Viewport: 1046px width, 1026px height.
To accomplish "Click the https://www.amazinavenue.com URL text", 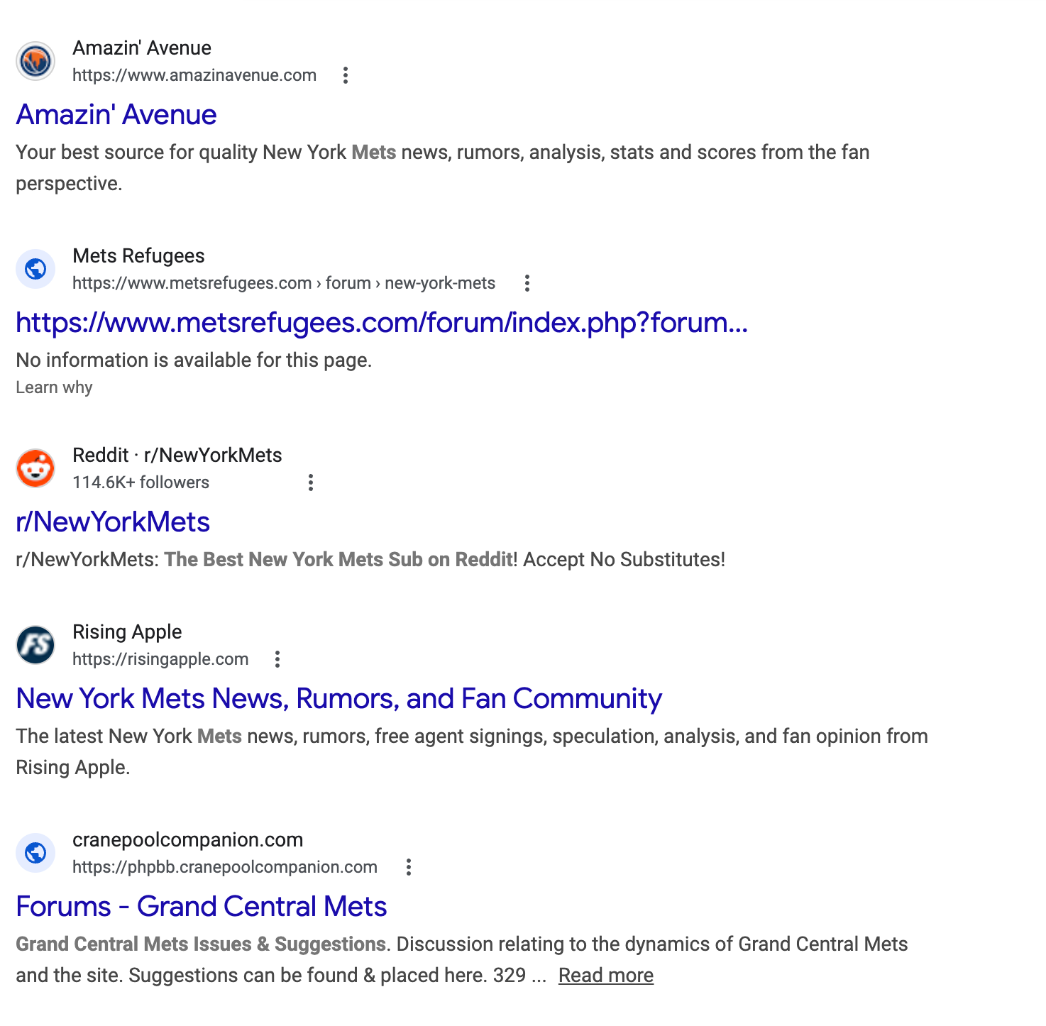I will (x=194, y=75).
